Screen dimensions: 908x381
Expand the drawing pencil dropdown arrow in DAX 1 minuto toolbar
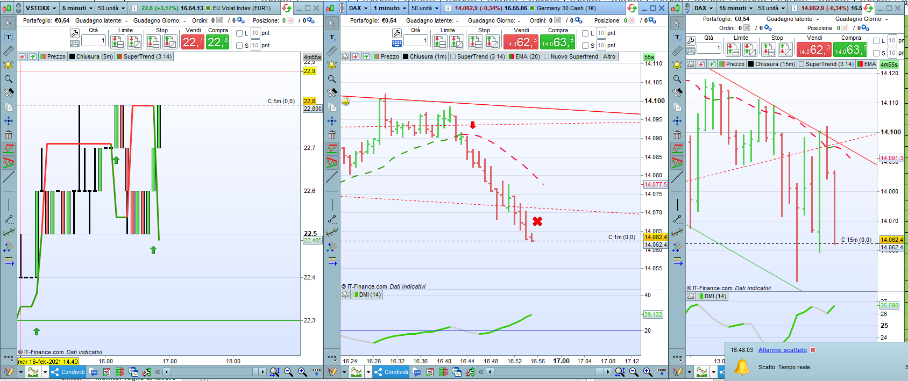[343, 372]
